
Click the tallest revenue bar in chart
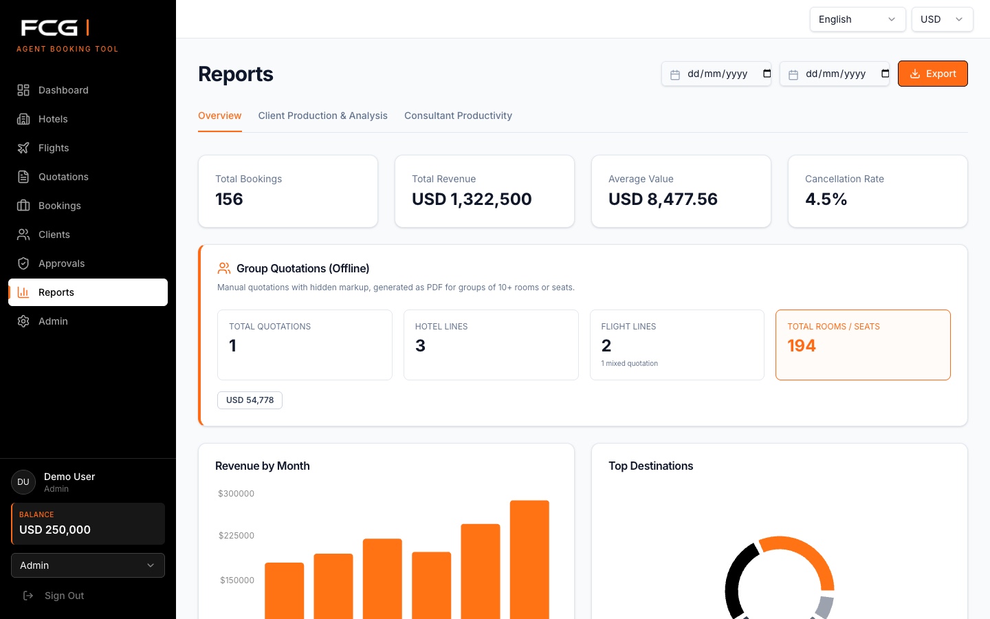click(x=529, y=560)
